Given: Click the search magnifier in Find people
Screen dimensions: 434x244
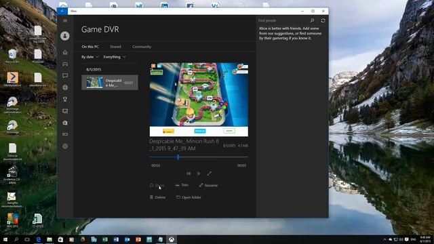Looking at the screenshot, I should click(312, 20).
